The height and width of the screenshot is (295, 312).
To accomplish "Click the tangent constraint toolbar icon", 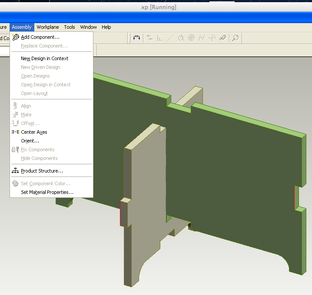I will (181, 38).
